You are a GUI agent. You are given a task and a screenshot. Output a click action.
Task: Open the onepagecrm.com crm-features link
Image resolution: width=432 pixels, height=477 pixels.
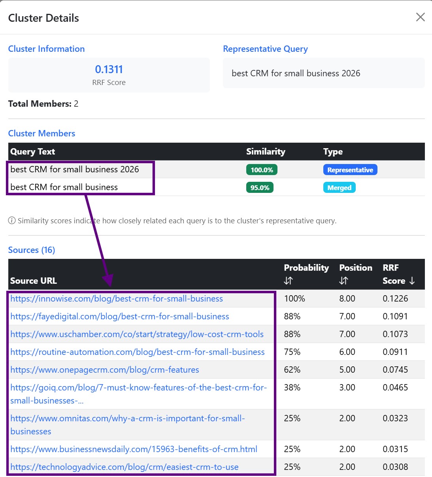coord(105,370)
